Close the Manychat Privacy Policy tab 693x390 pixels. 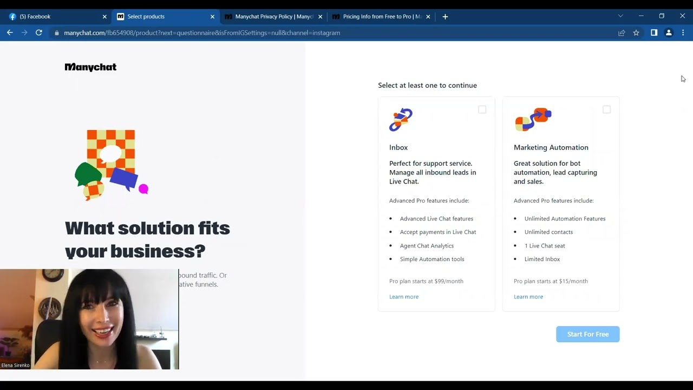click(320, 17)
